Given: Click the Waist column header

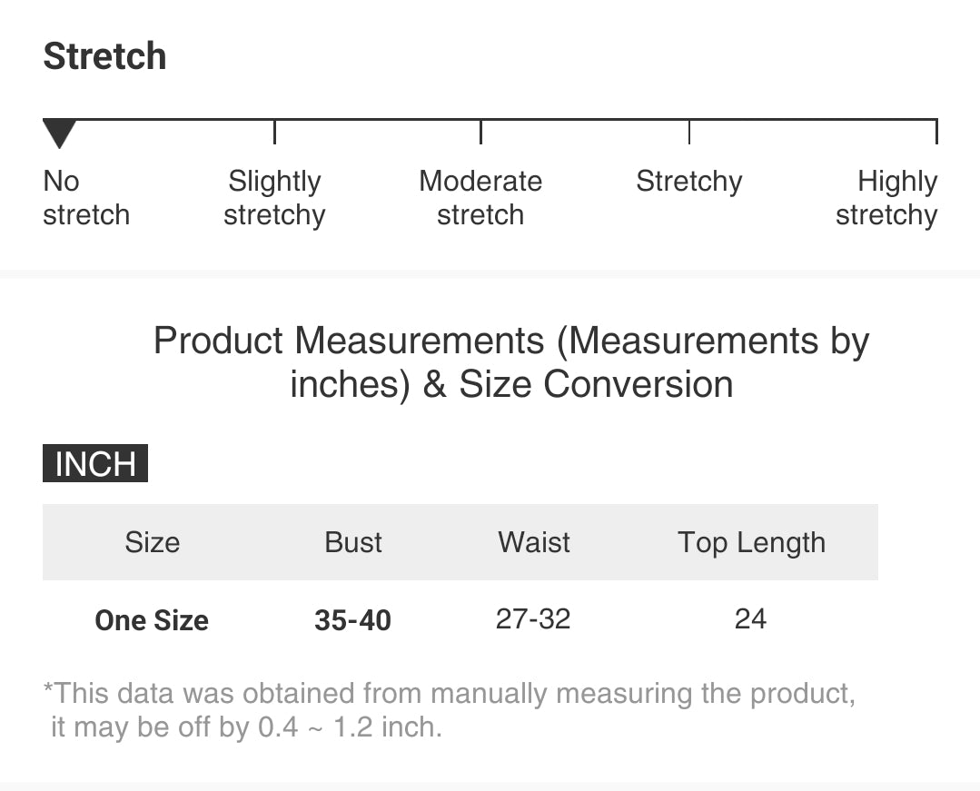Looking at the screenshot, I should pos(534,542).
